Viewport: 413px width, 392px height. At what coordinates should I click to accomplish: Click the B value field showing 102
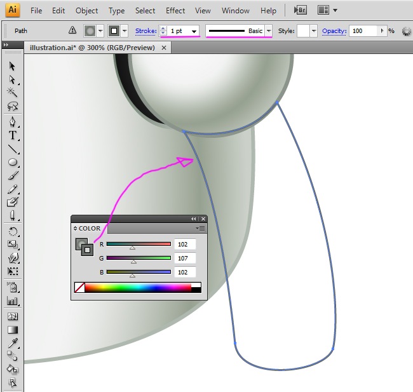click(x=185, y=272)
